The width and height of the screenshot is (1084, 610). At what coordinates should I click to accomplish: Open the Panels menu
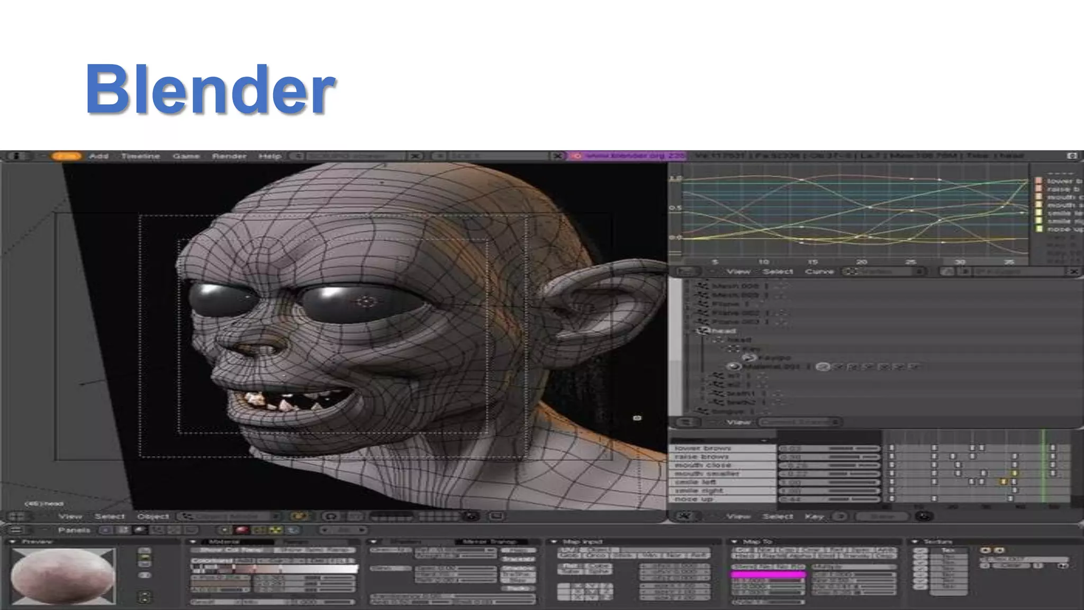coord(74,530)
